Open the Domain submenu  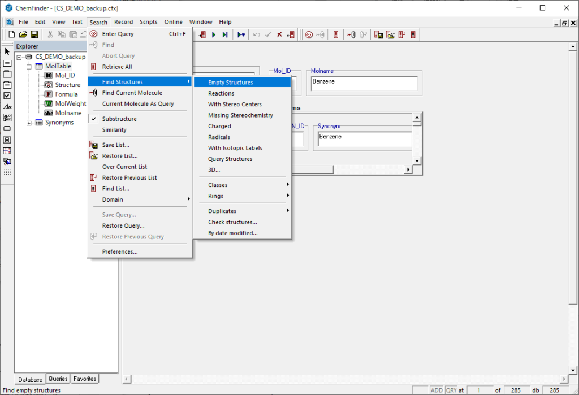click(113, 200)
